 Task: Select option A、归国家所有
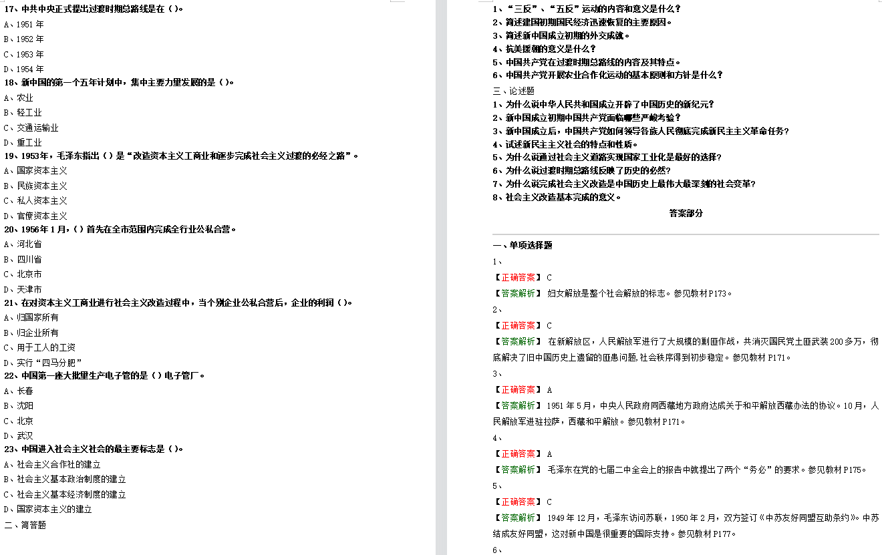coord(31,318)
